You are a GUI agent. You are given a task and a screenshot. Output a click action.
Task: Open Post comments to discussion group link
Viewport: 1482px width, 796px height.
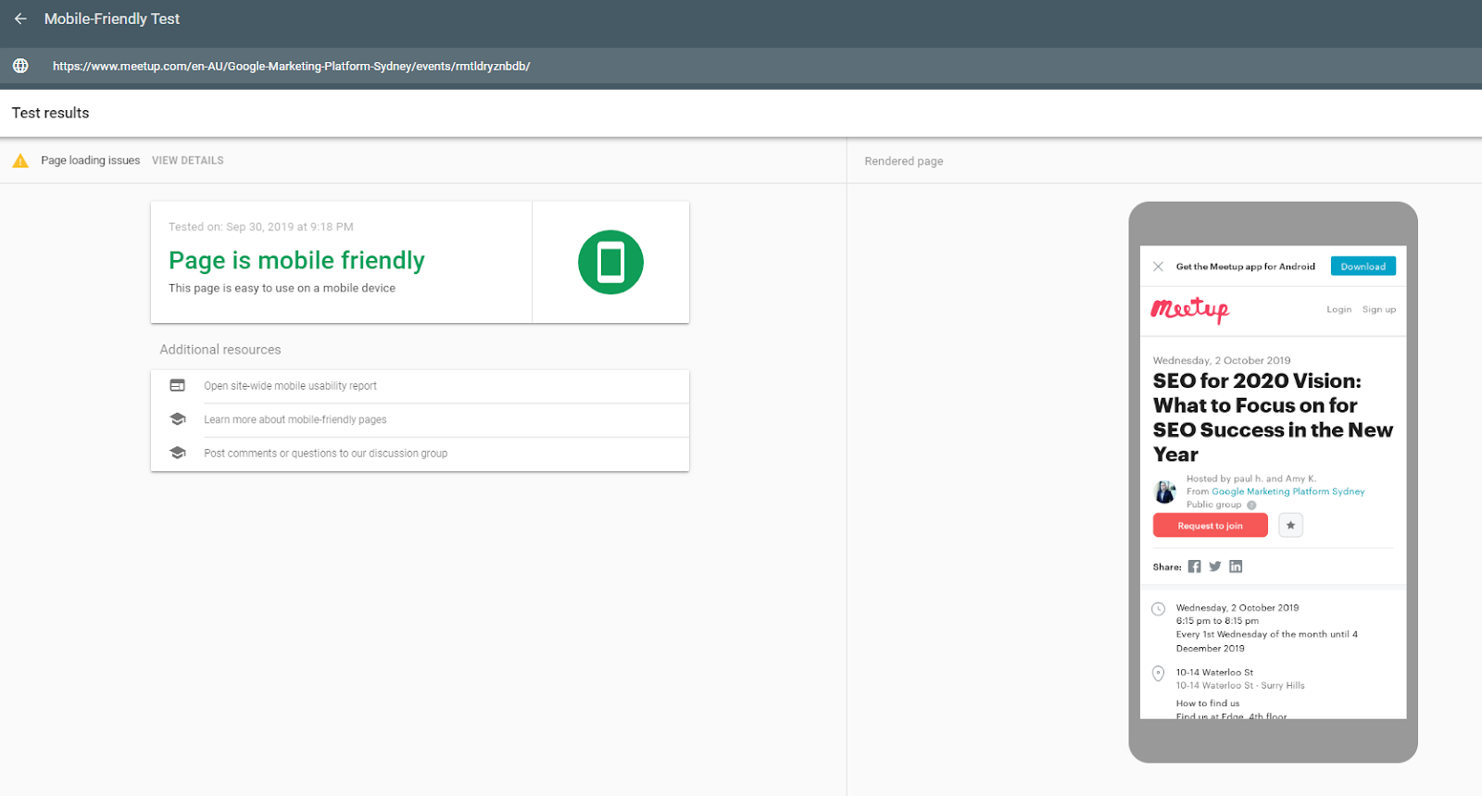pos(326,454)
